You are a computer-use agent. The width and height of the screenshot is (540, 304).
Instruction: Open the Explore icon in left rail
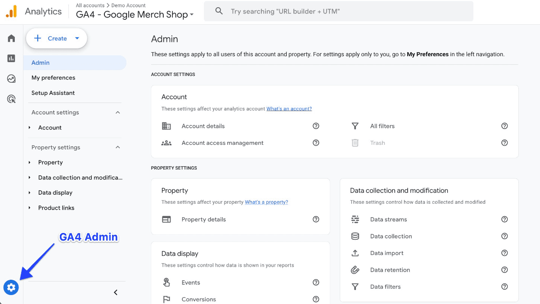[11, 79]
